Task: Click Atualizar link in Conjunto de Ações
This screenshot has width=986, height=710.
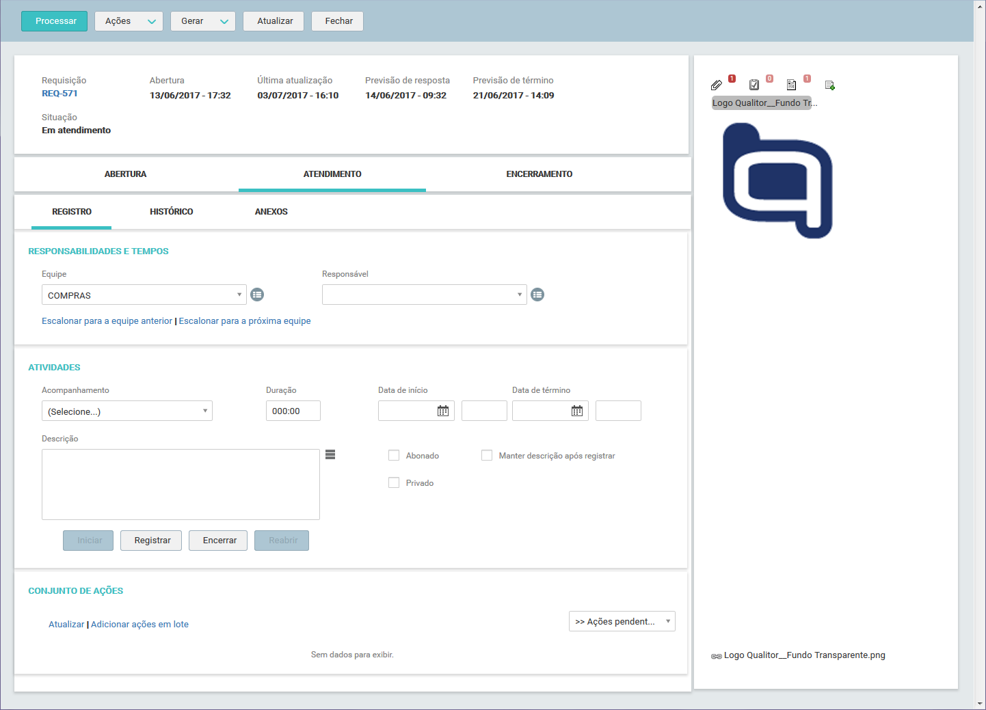Action: [x=66, y=625]
